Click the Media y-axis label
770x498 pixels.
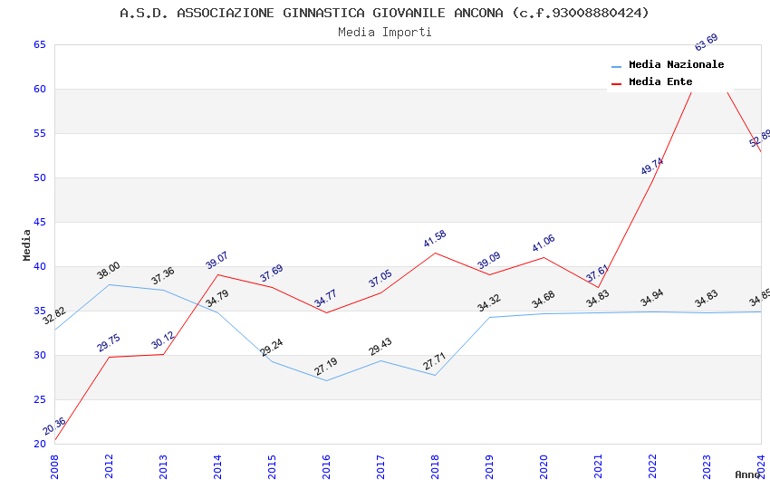pyautogui.click(x=26, y=244)
